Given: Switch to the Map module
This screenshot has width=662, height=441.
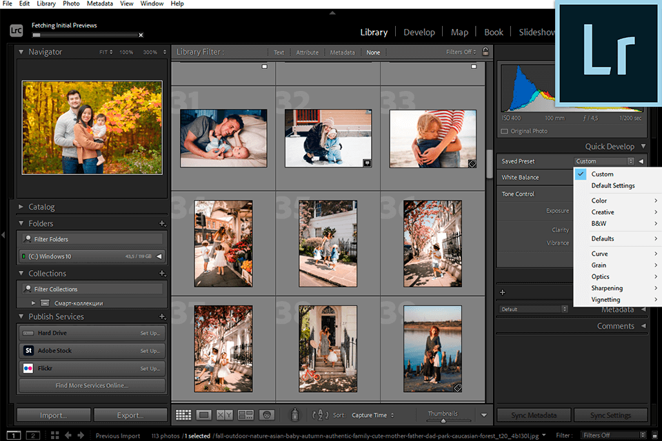Looking at the screenshot, I should (459, 32).
